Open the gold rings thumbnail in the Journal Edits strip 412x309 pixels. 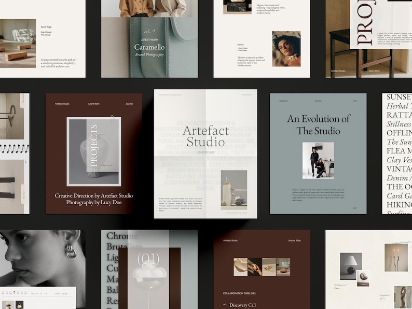[269, 267]
